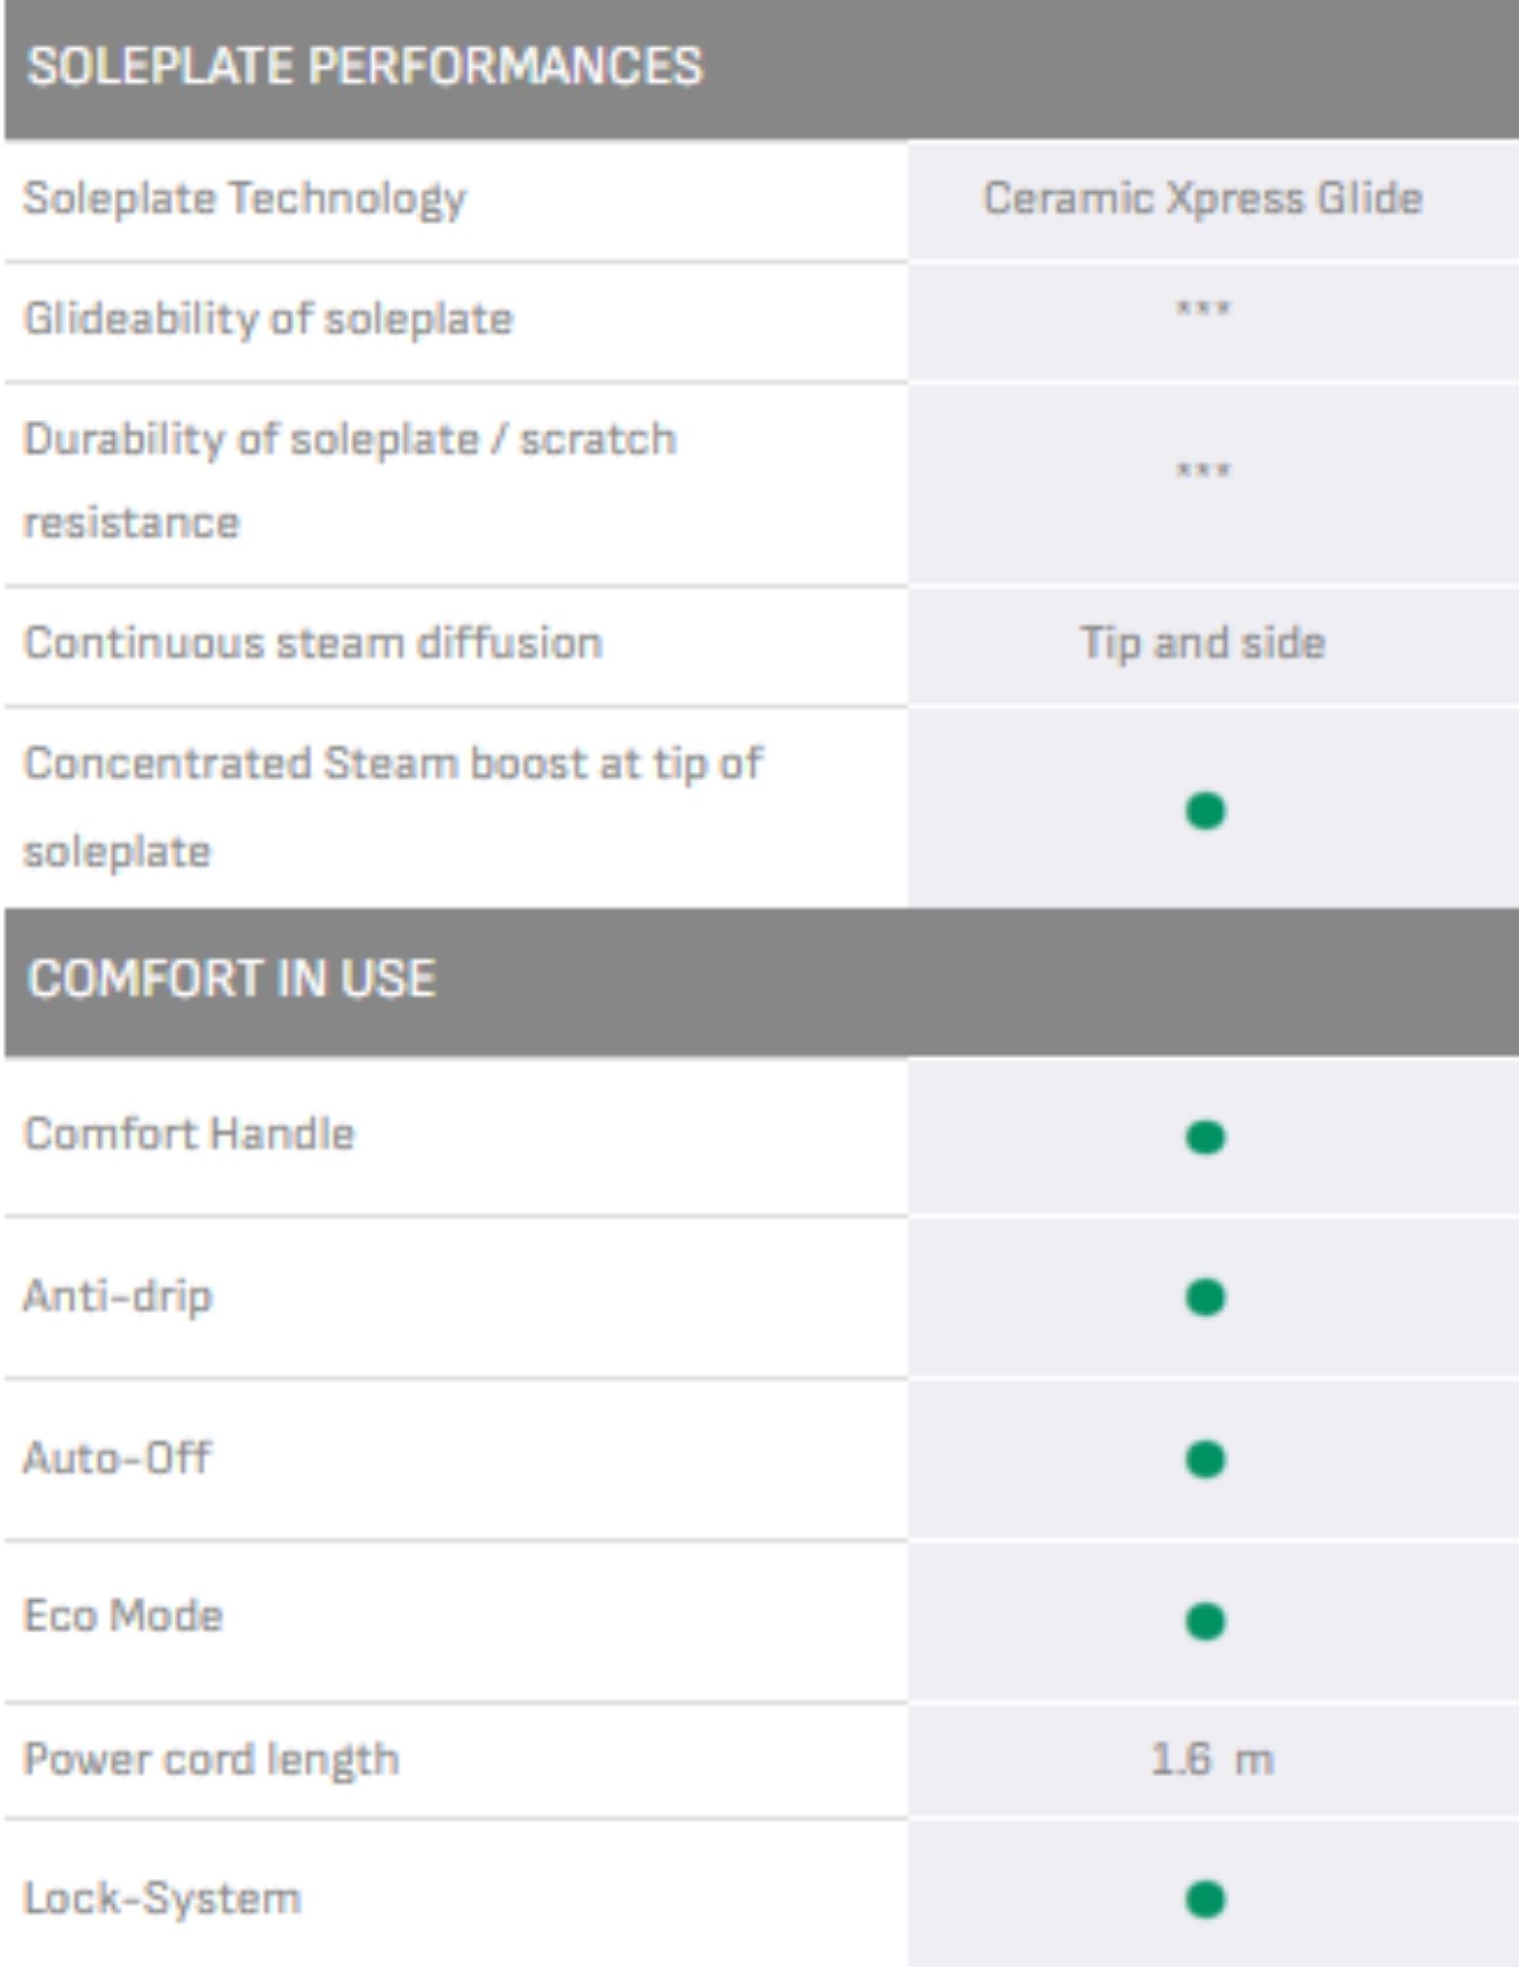1519x1967 pixels.
Task: Click the Concentrated Steam boost green dot
Action: [x=1204, y=811]
